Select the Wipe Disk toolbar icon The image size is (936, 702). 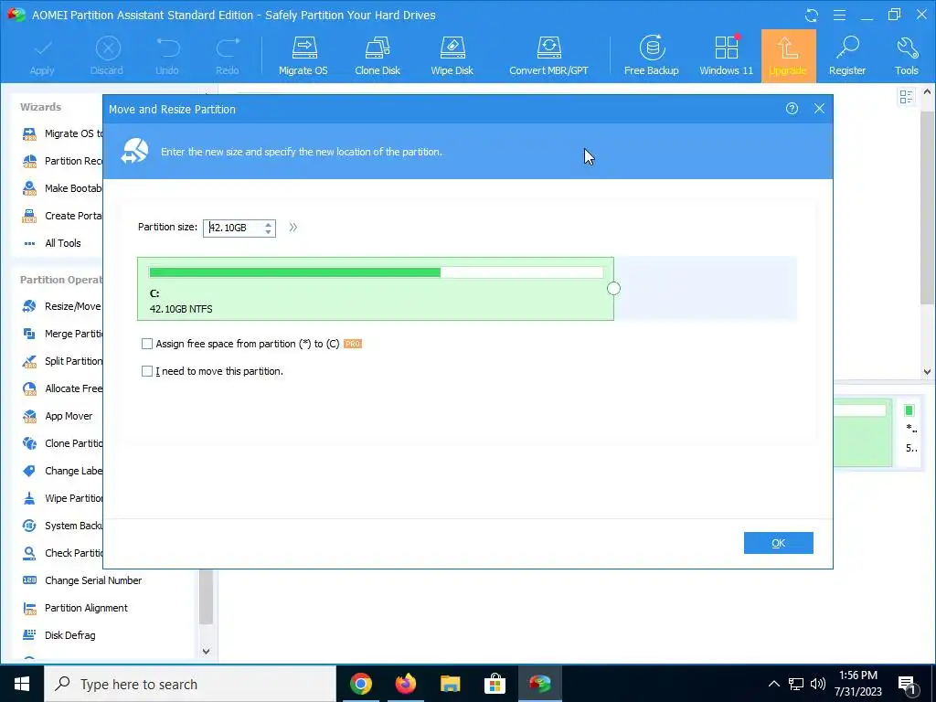[452, 57]
